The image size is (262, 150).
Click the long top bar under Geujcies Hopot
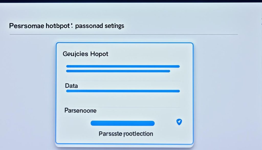pyautogui.click(x=123, y=66)
